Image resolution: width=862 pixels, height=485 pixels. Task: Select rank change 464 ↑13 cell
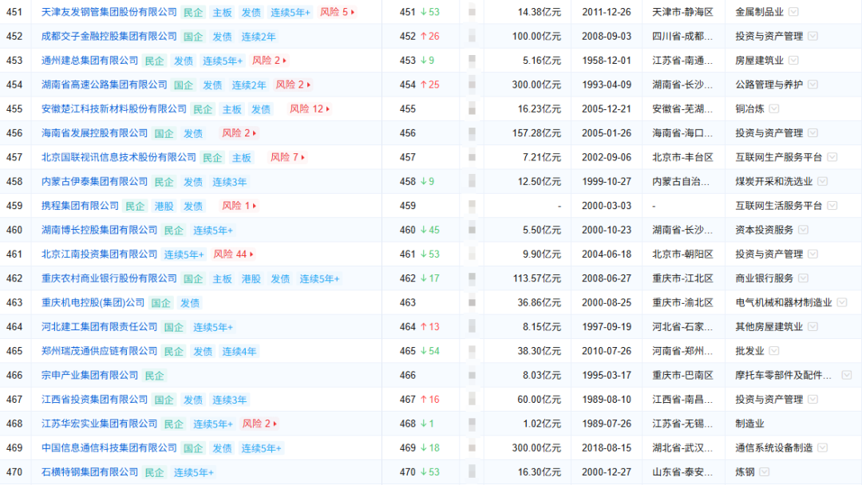click(x=420, y=326)
